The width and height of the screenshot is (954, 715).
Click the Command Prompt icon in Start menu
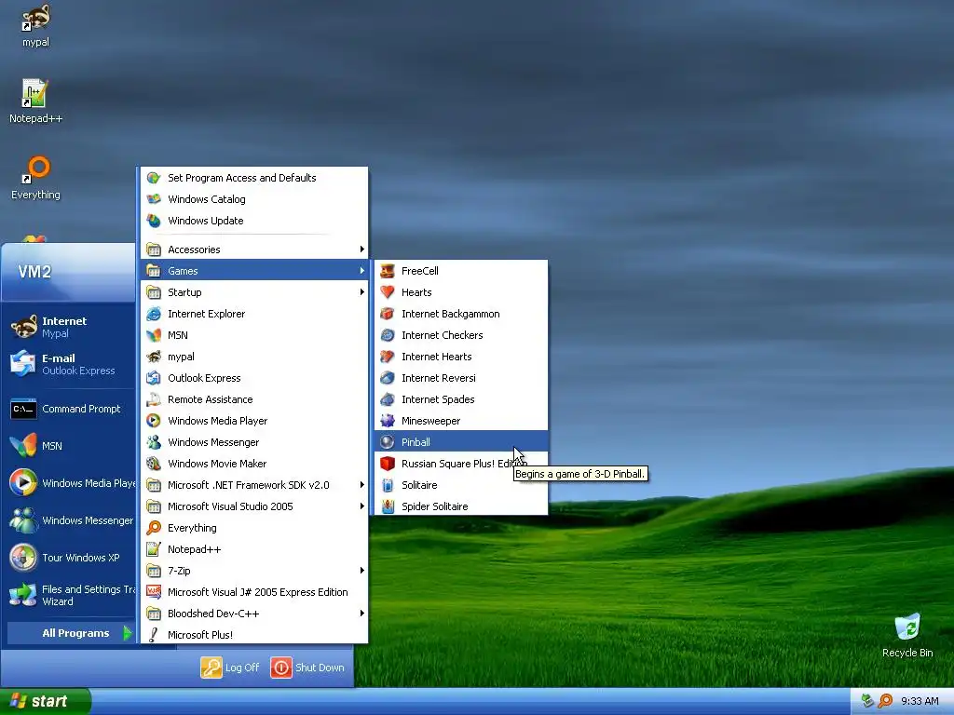pos(23,410)
